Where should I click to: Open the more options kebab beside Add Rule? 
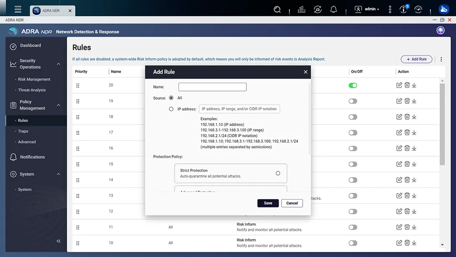coord(441,59)
